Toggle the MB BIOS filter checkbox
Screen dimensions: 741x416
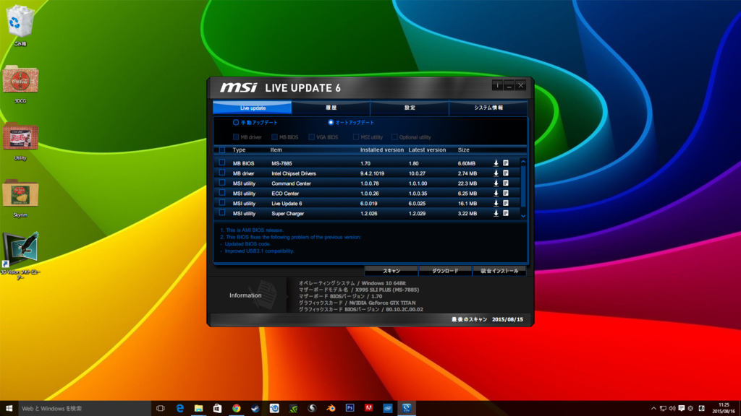274,136
